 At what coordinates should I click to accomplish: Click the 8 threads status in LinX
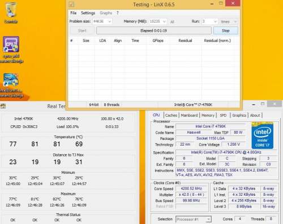(x=112, y=105)
